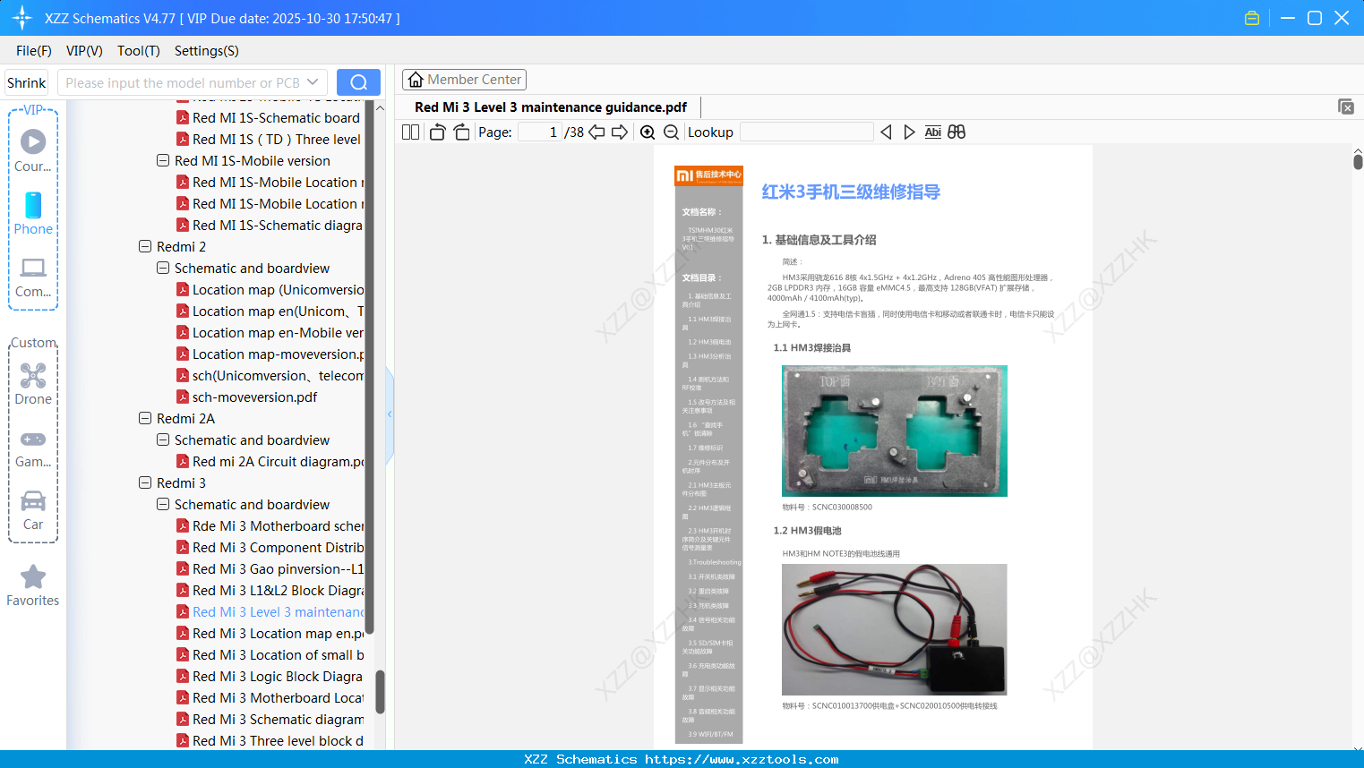This screenshot has height=768, width=1364.
Task: Click the Member Center button
Action: (x=464, y=79)
